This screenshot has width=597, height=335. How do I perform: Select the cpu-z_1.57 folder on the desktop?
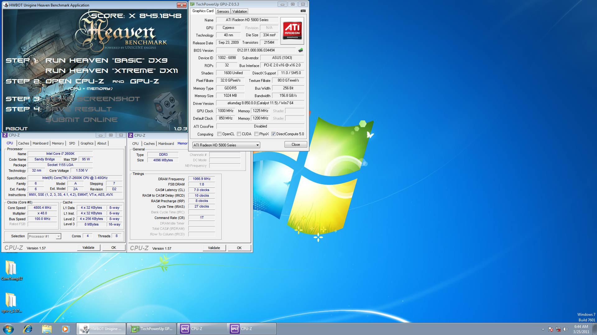pyautogui.click(x=12, y=303)
